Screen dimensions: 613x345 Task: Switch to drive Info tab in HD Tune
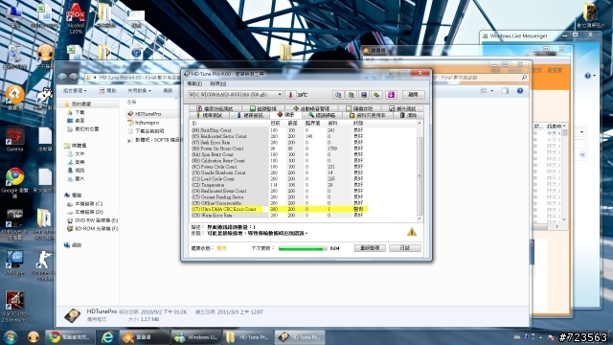click(x=250, y=115)
